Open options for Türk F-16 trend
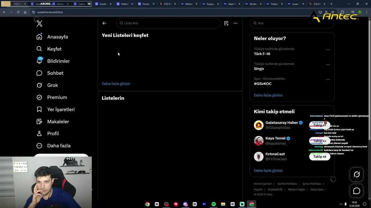Viewport: 371px width, 208px height. [x=328, y=50]
